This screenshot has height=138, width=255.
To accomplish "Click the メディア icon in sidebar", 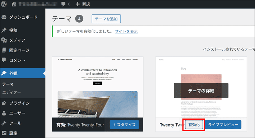I will (x=4, y=40).
